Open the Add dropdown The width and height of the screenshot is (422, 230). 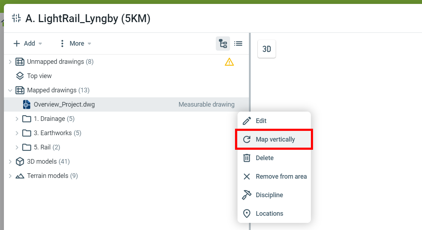click(27, 44)
